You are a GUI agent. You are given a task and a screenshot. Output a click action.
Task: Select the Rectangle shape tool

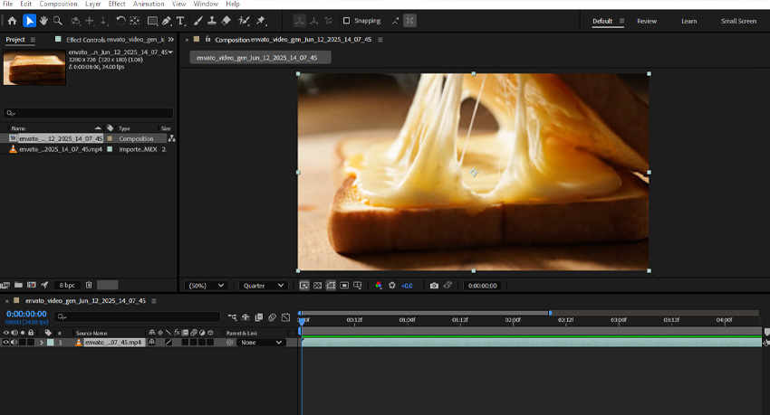click(x=152, y=21)
